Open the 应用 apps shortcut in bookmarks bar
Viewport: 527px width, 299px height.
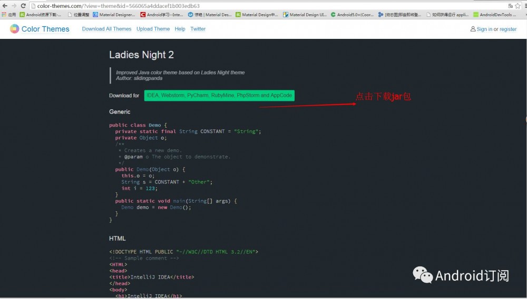point(9,14)
